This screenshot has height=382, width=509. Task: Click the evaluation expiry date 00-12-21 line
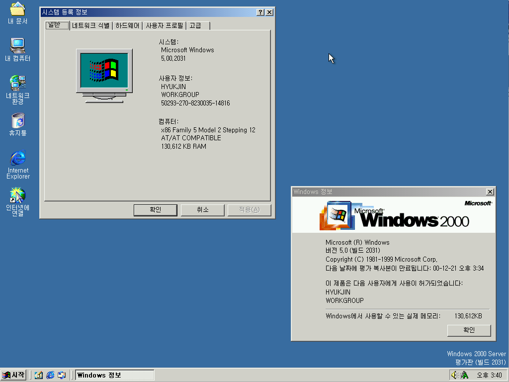click(405, 268)
